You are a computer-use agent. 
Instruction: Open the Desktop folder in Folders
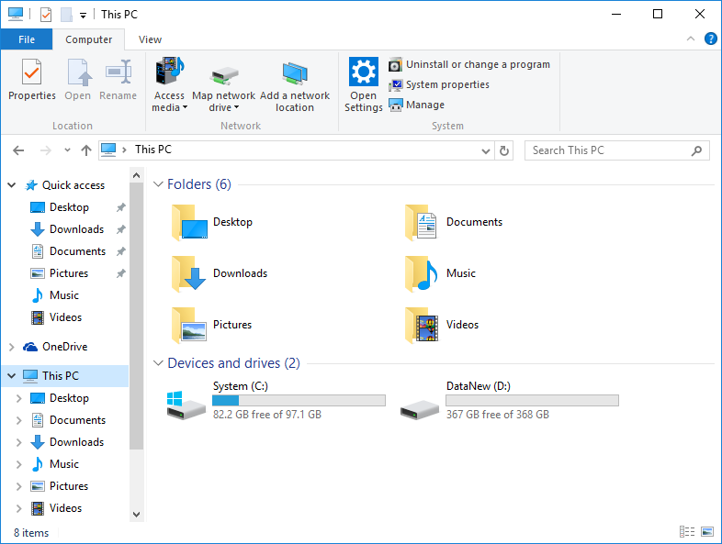pos(212,222)
